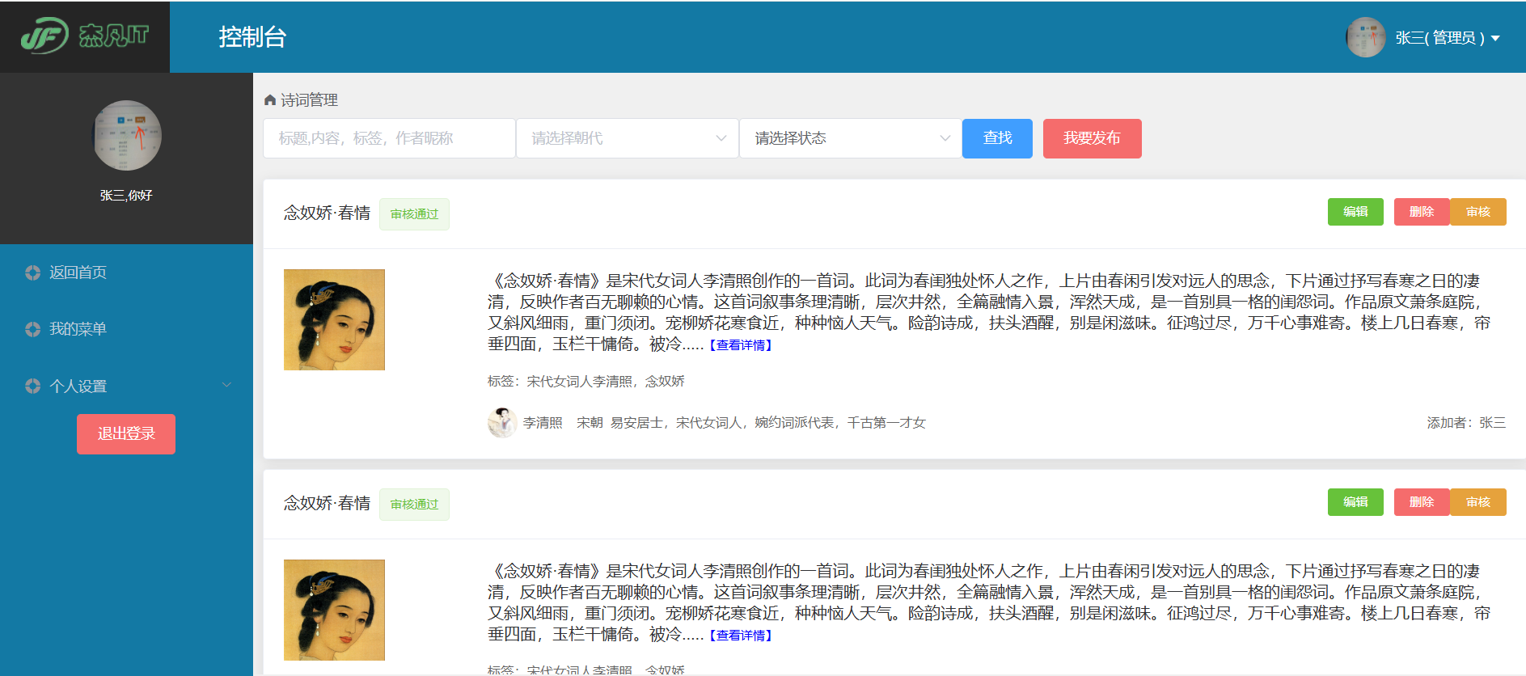This screenshot has height=676, width=1526.
Task: Click second card title 念奴娇·春情
Action: click(327, 503)
